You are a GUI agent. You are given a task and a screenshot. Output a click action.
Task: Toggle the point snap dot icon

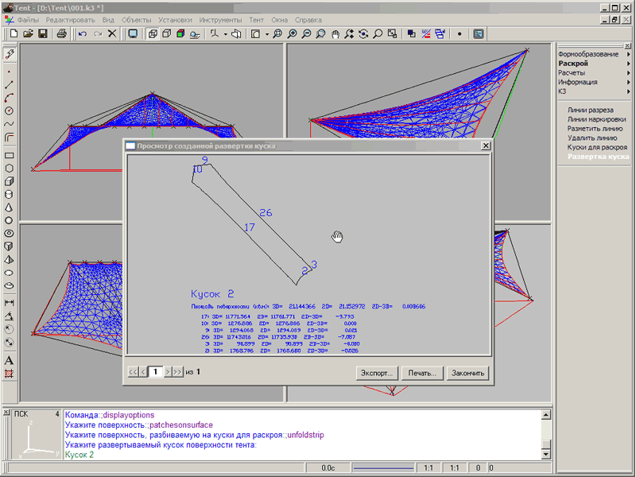tap(461, 33)
